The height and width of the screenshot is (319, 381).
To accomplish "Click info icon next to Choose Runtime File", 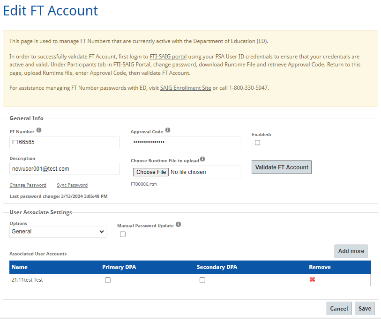I will 202,159.
